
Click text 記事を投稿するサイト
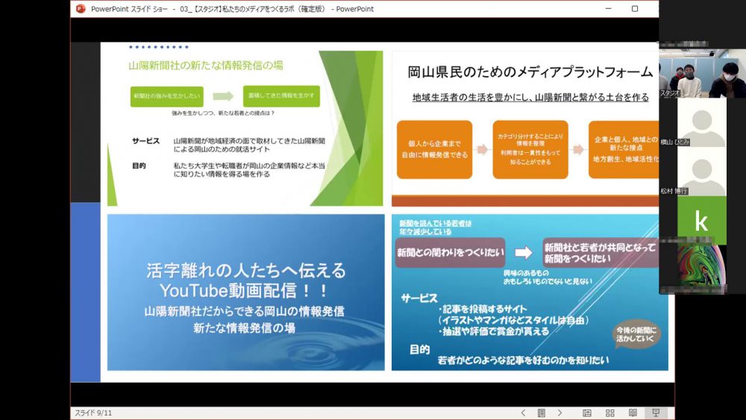(x=483, y=309)
